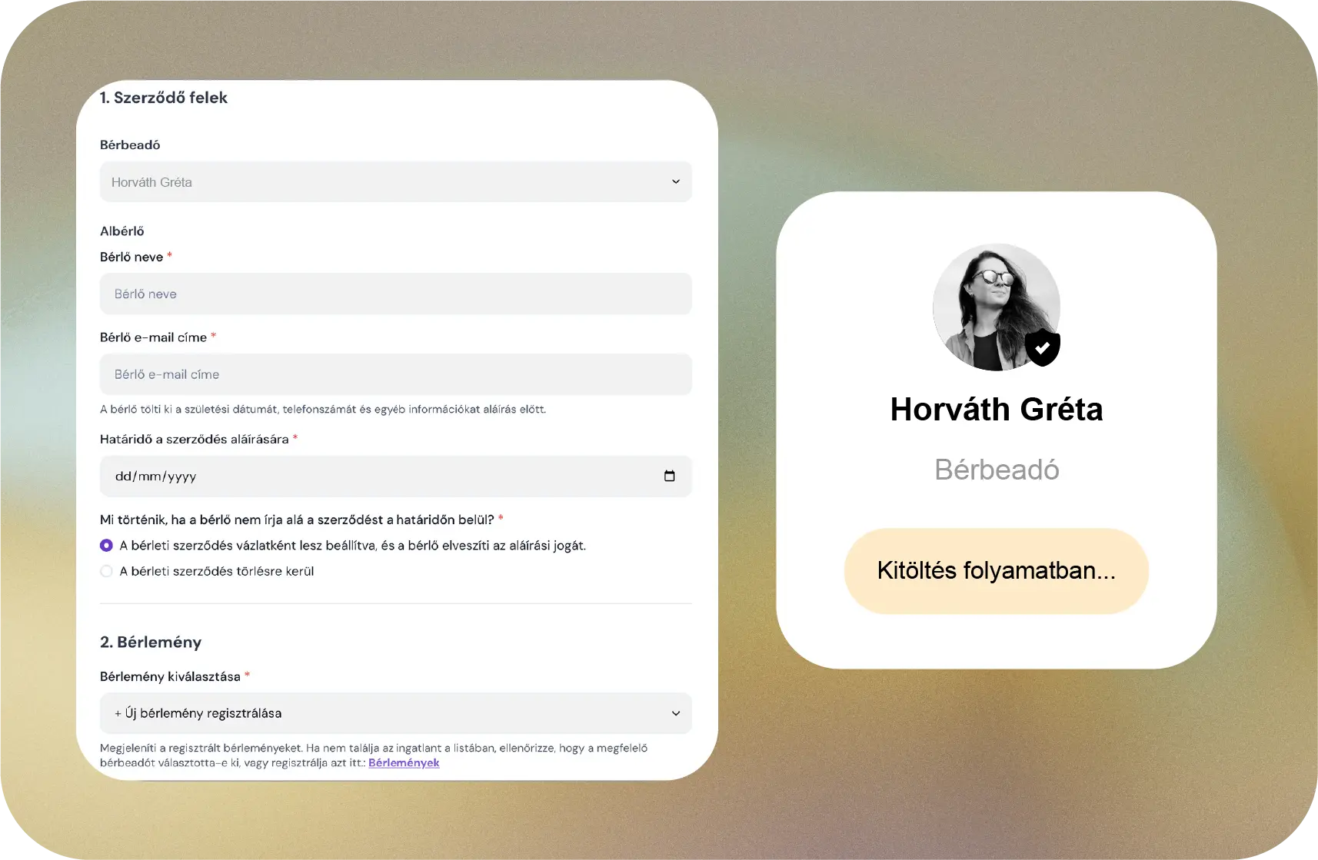Click the gray Bérbeadó role text on card
Viewport: 1318px width, 860px height.
tap(996, 470)
